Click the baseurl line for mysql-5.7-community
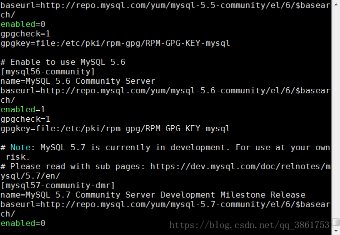340x235 pixels. click(x=165, y=205)
